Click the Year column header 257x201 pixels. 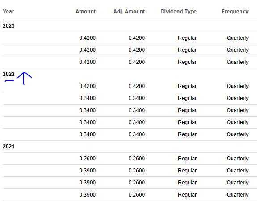pyautogui.click(x=8, y=12)
